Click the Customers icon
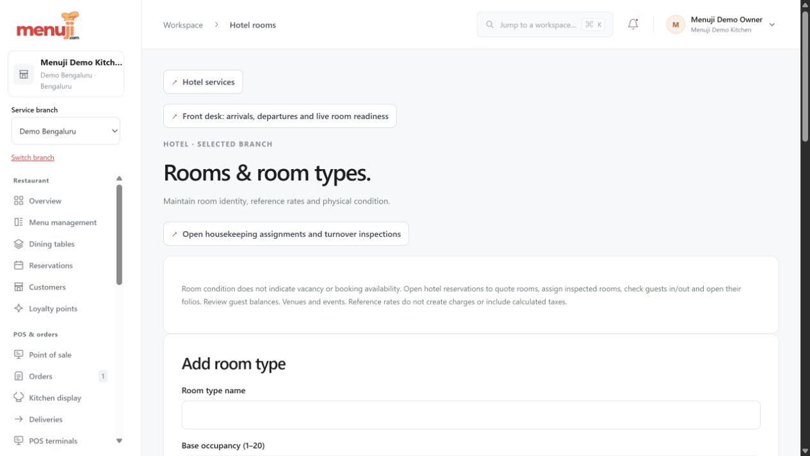Screen dimensions: 810x456 click(x=19, y=287)
